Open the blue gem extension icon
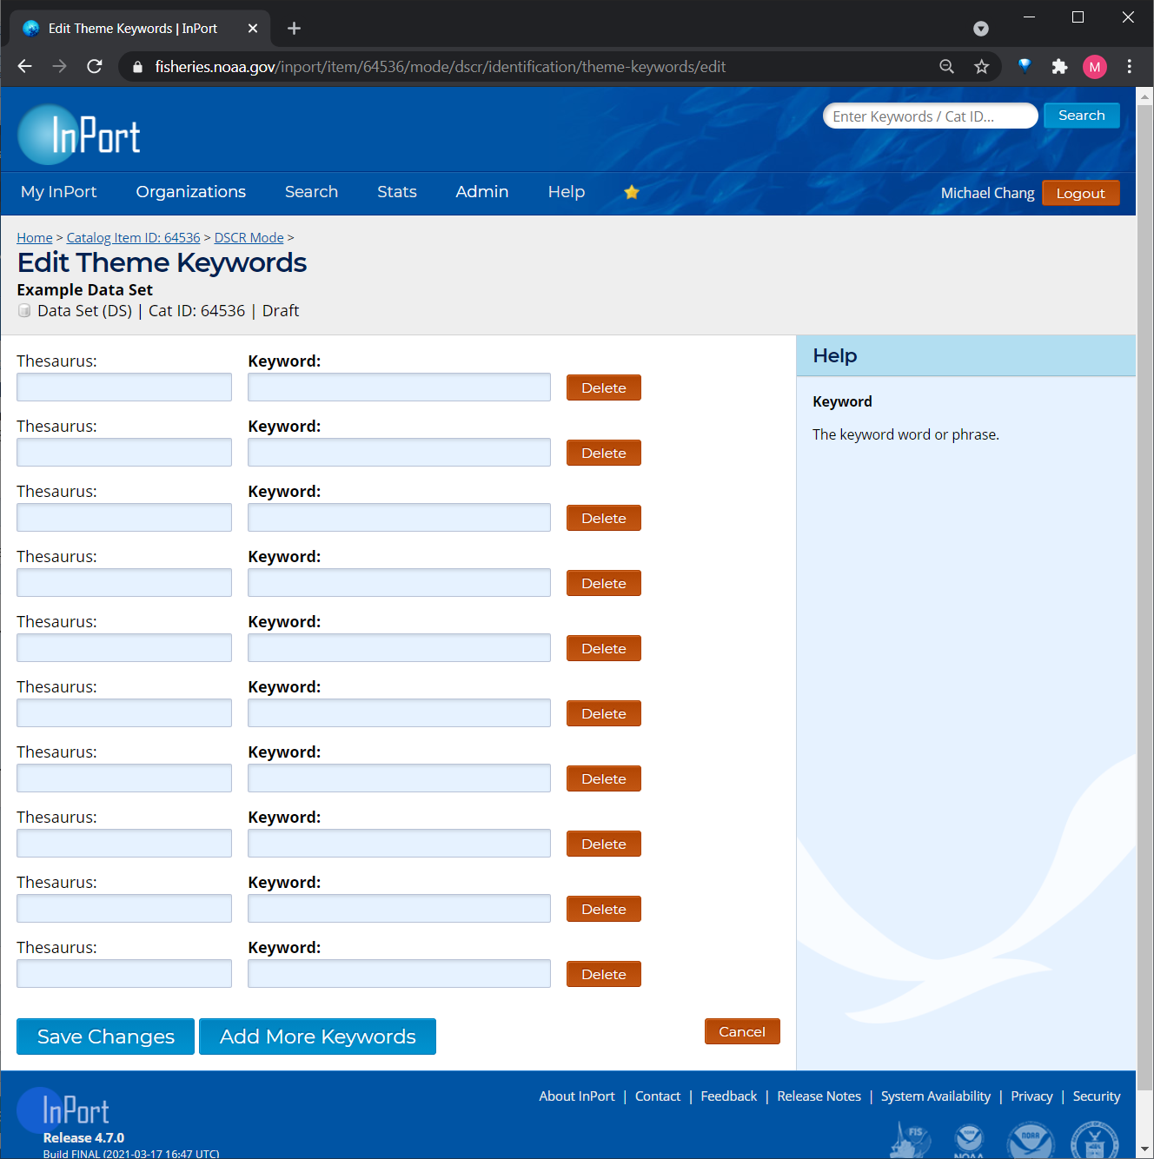 pos(1025,66)
